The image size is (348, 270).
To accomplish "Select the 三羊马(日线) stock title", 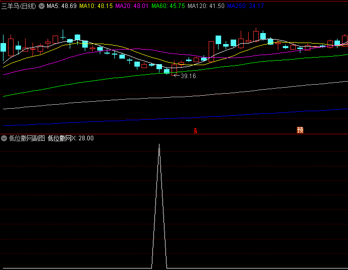I will [19, 6].
